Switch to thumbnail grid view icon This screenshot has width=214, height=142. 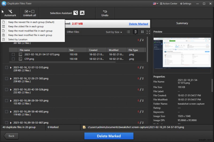click(x=142, y=32)
